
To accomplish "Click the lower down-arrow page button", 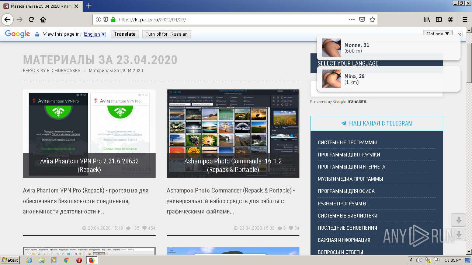I will point(459,234).
